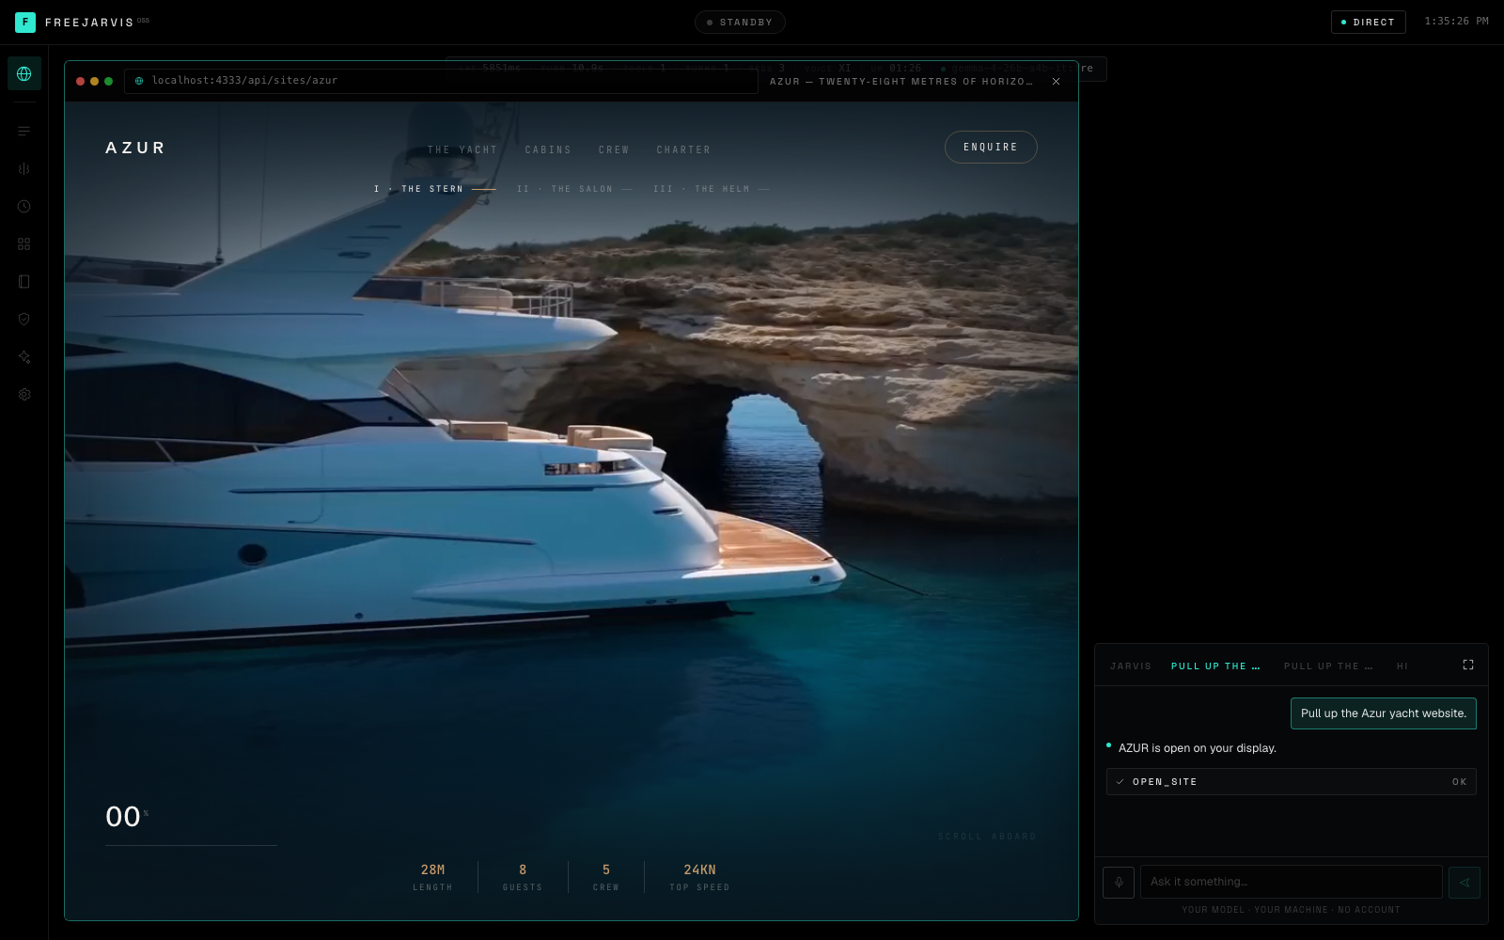Click the 24KN TOP SPEED stat
Screen dimensions: 1504x940
click(699, 877)
